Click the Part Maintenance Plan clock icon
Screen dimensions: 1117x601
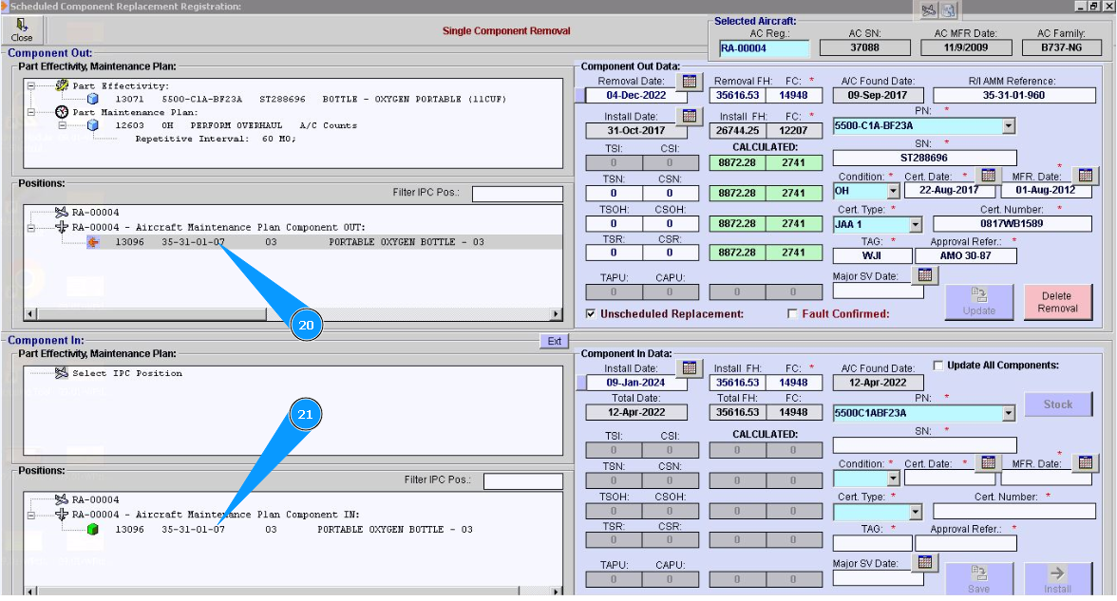pyautogui.click(x=62, y=112)
